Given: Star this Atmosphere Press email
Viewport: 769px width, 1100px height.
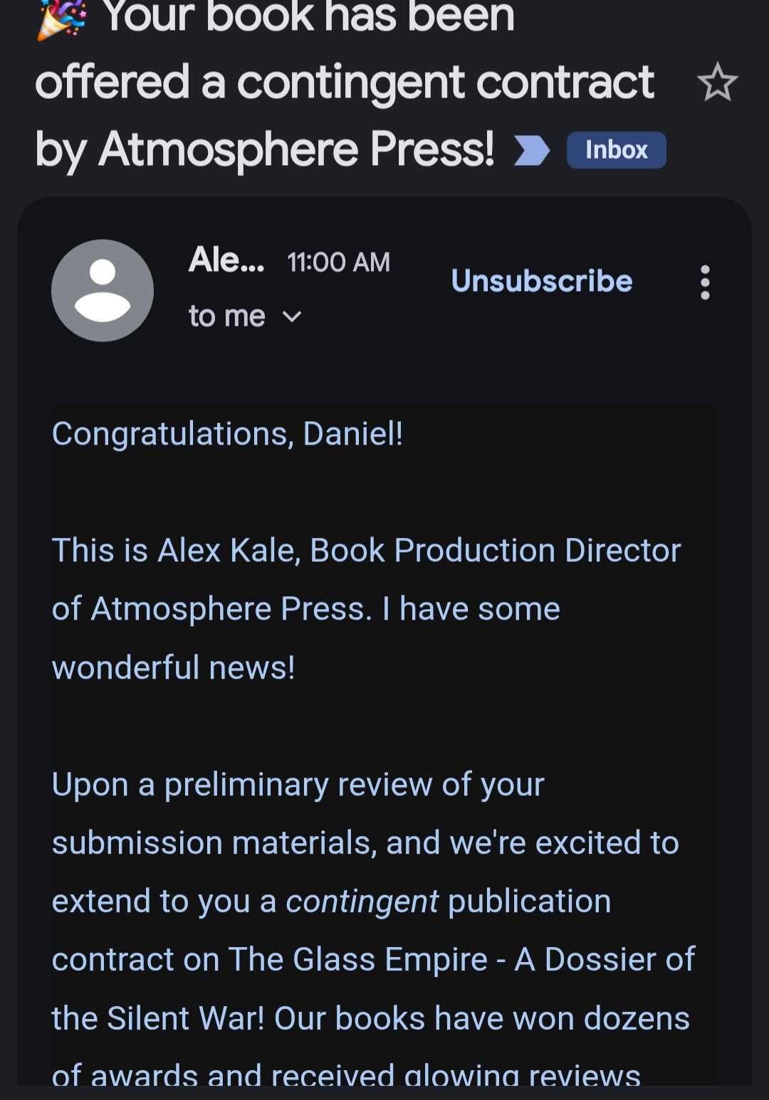Looking at the screenshot, I should tap(717, 83).
